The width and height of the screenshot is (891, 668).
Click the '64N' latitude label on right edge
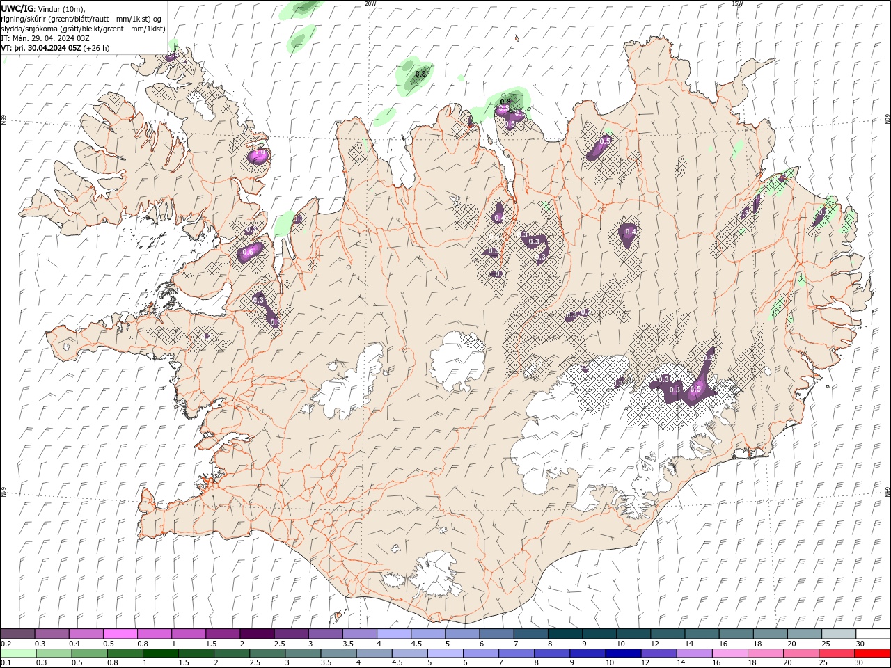click(888, 491)
